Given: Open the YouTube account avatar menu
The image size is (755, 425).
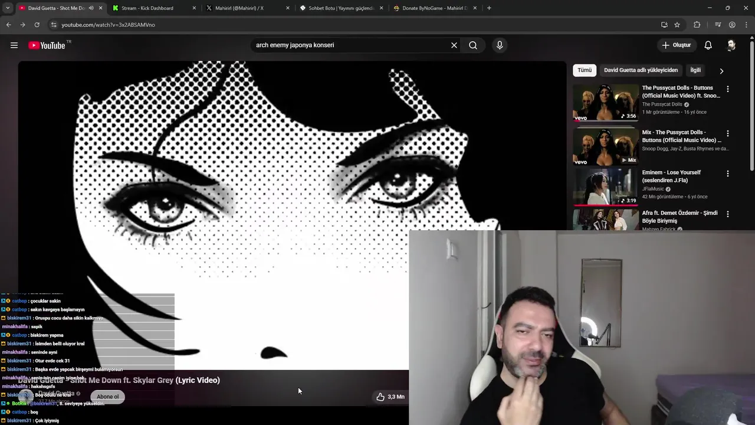Looking at the screenshot, I should 731,45.
